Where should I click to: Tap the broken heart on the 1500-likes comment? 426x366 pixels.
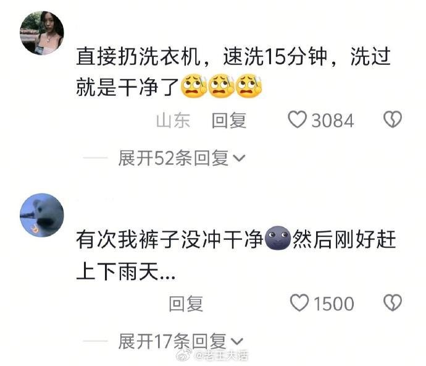pos(393,303)
